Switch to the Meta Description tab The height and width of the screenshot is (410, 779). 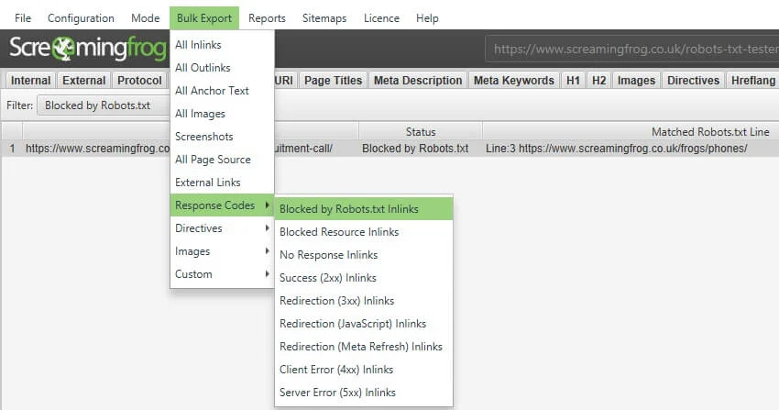tap(417, 81)
